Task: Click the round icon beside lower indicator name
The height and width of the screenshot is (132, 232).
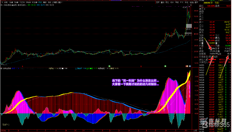Action: point(2,68)
